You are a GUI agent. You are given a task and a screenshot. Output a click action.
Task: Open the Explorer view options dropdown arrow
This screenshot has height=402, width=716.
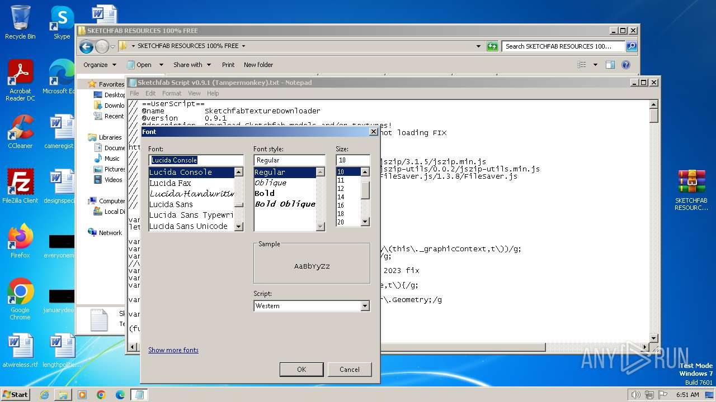595,65
